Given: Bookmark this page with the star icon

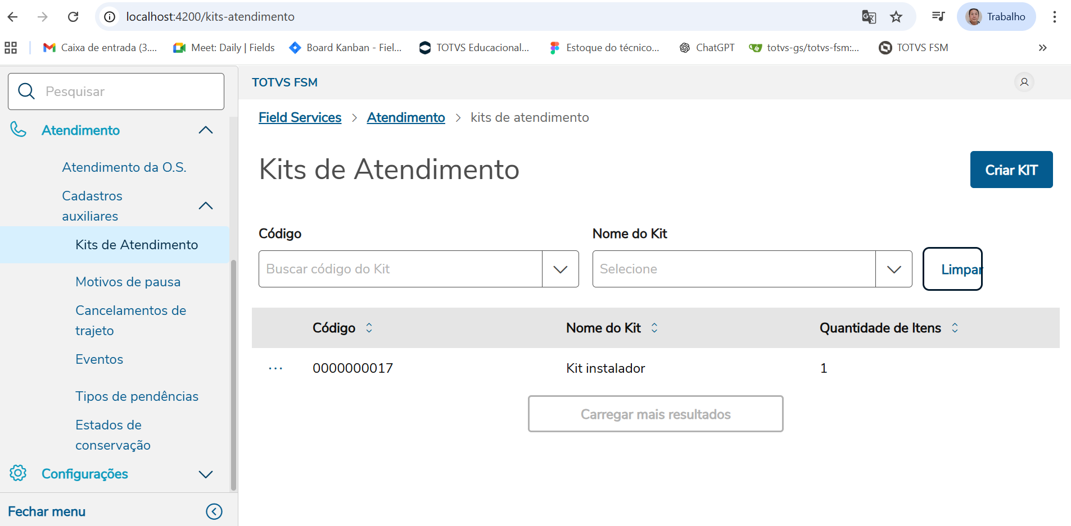Looking at the screenshot, I should click(896, 17).
